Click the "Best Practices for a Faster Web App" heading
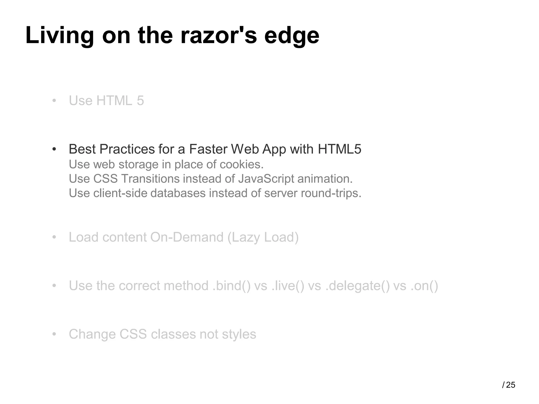 tap(215, 149)
